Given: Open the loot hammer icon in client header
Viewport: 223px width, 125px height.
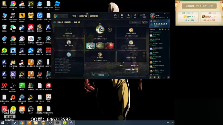Looking at the screenshot, I should point(129,15).
